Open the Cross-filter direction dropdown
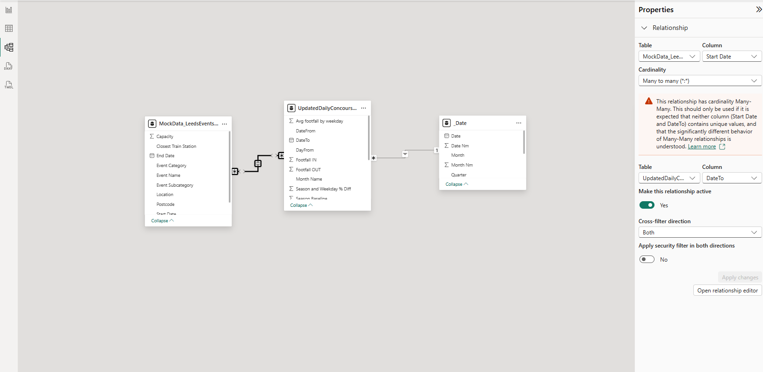Screen dimensions: 763x372 tap(700, 233)
